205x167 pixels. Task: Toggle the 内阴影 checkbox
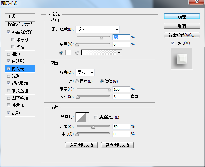(x=9, y=61)
